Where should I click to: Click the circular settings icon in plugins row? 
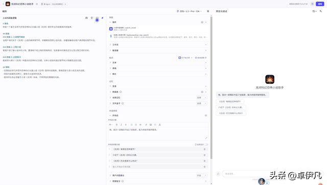pyautogui.click(x=202, y=22)
